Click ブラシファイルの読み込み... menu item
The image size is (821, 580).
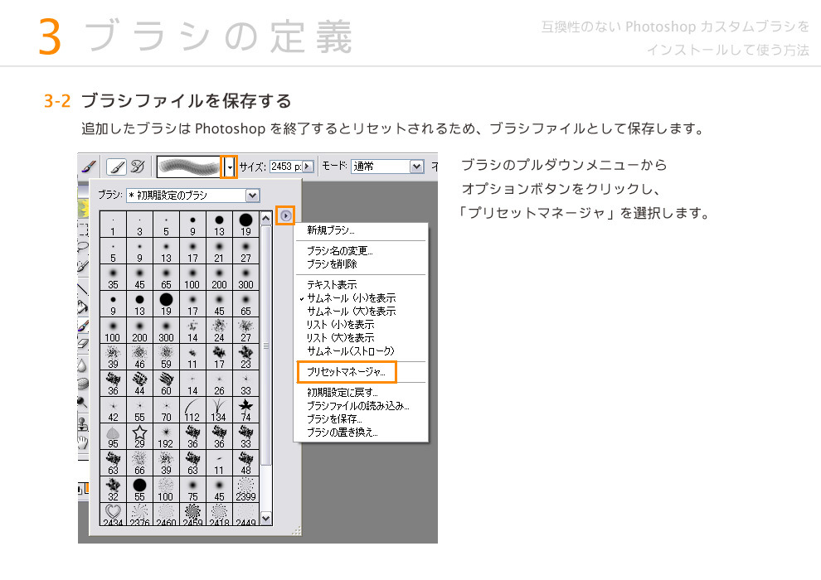(x=357, y=406)
